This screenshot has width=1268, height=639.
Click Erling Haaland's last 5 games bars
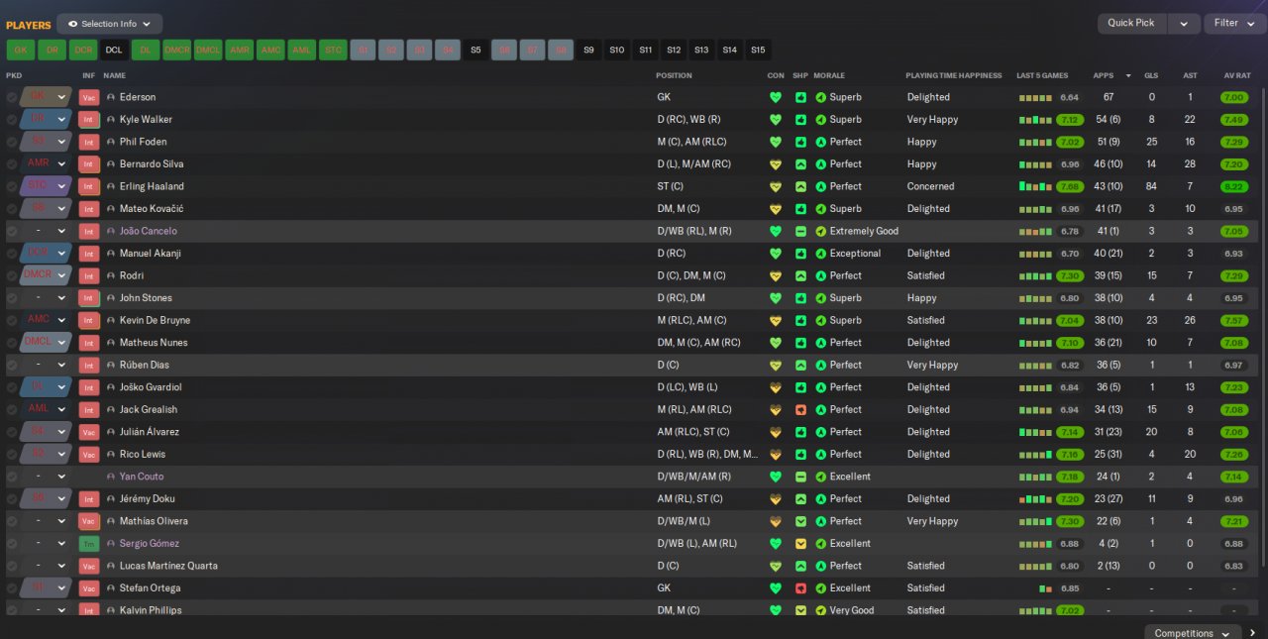click(x=1034, y=186)
